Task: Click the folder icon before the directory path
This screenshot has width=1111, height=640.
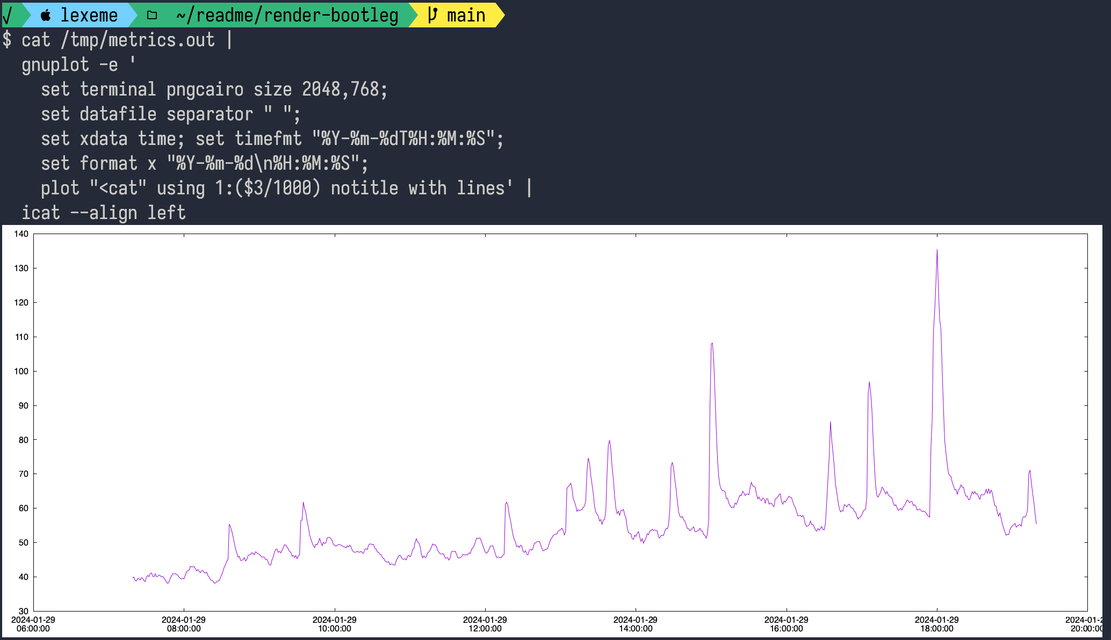Action: point(151,15)
